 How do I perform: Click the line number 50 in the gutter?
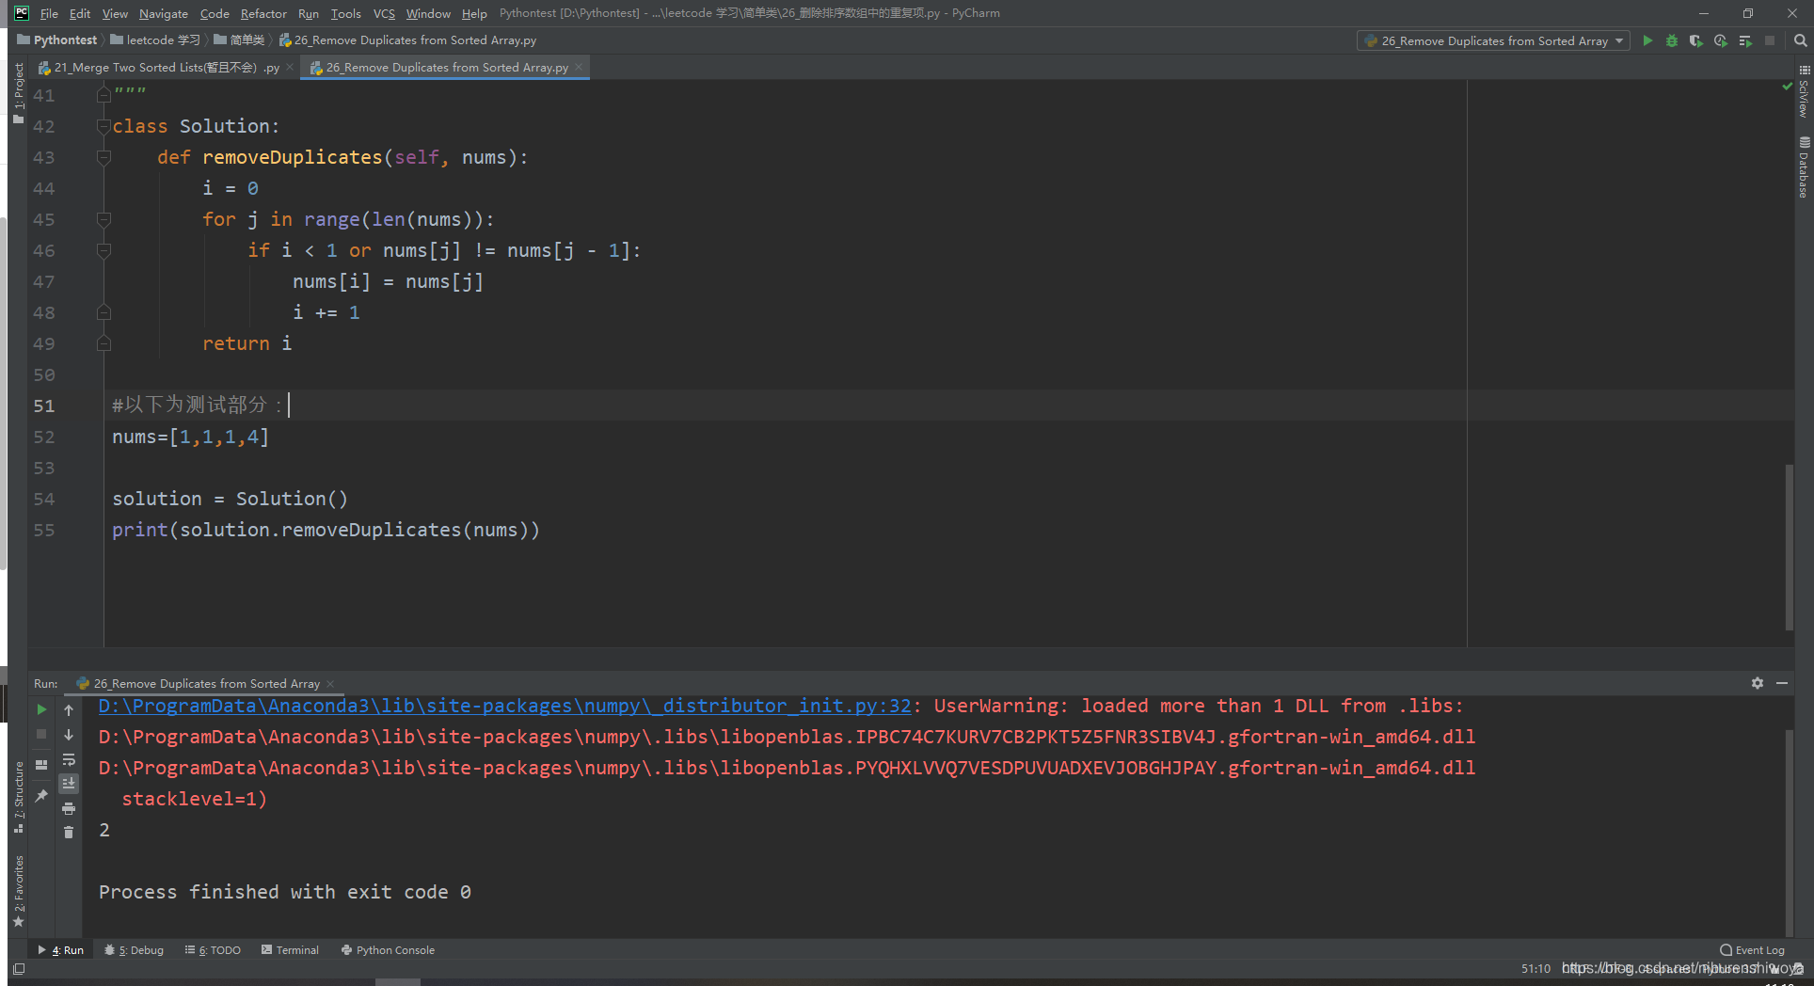(x=44, y=374)
